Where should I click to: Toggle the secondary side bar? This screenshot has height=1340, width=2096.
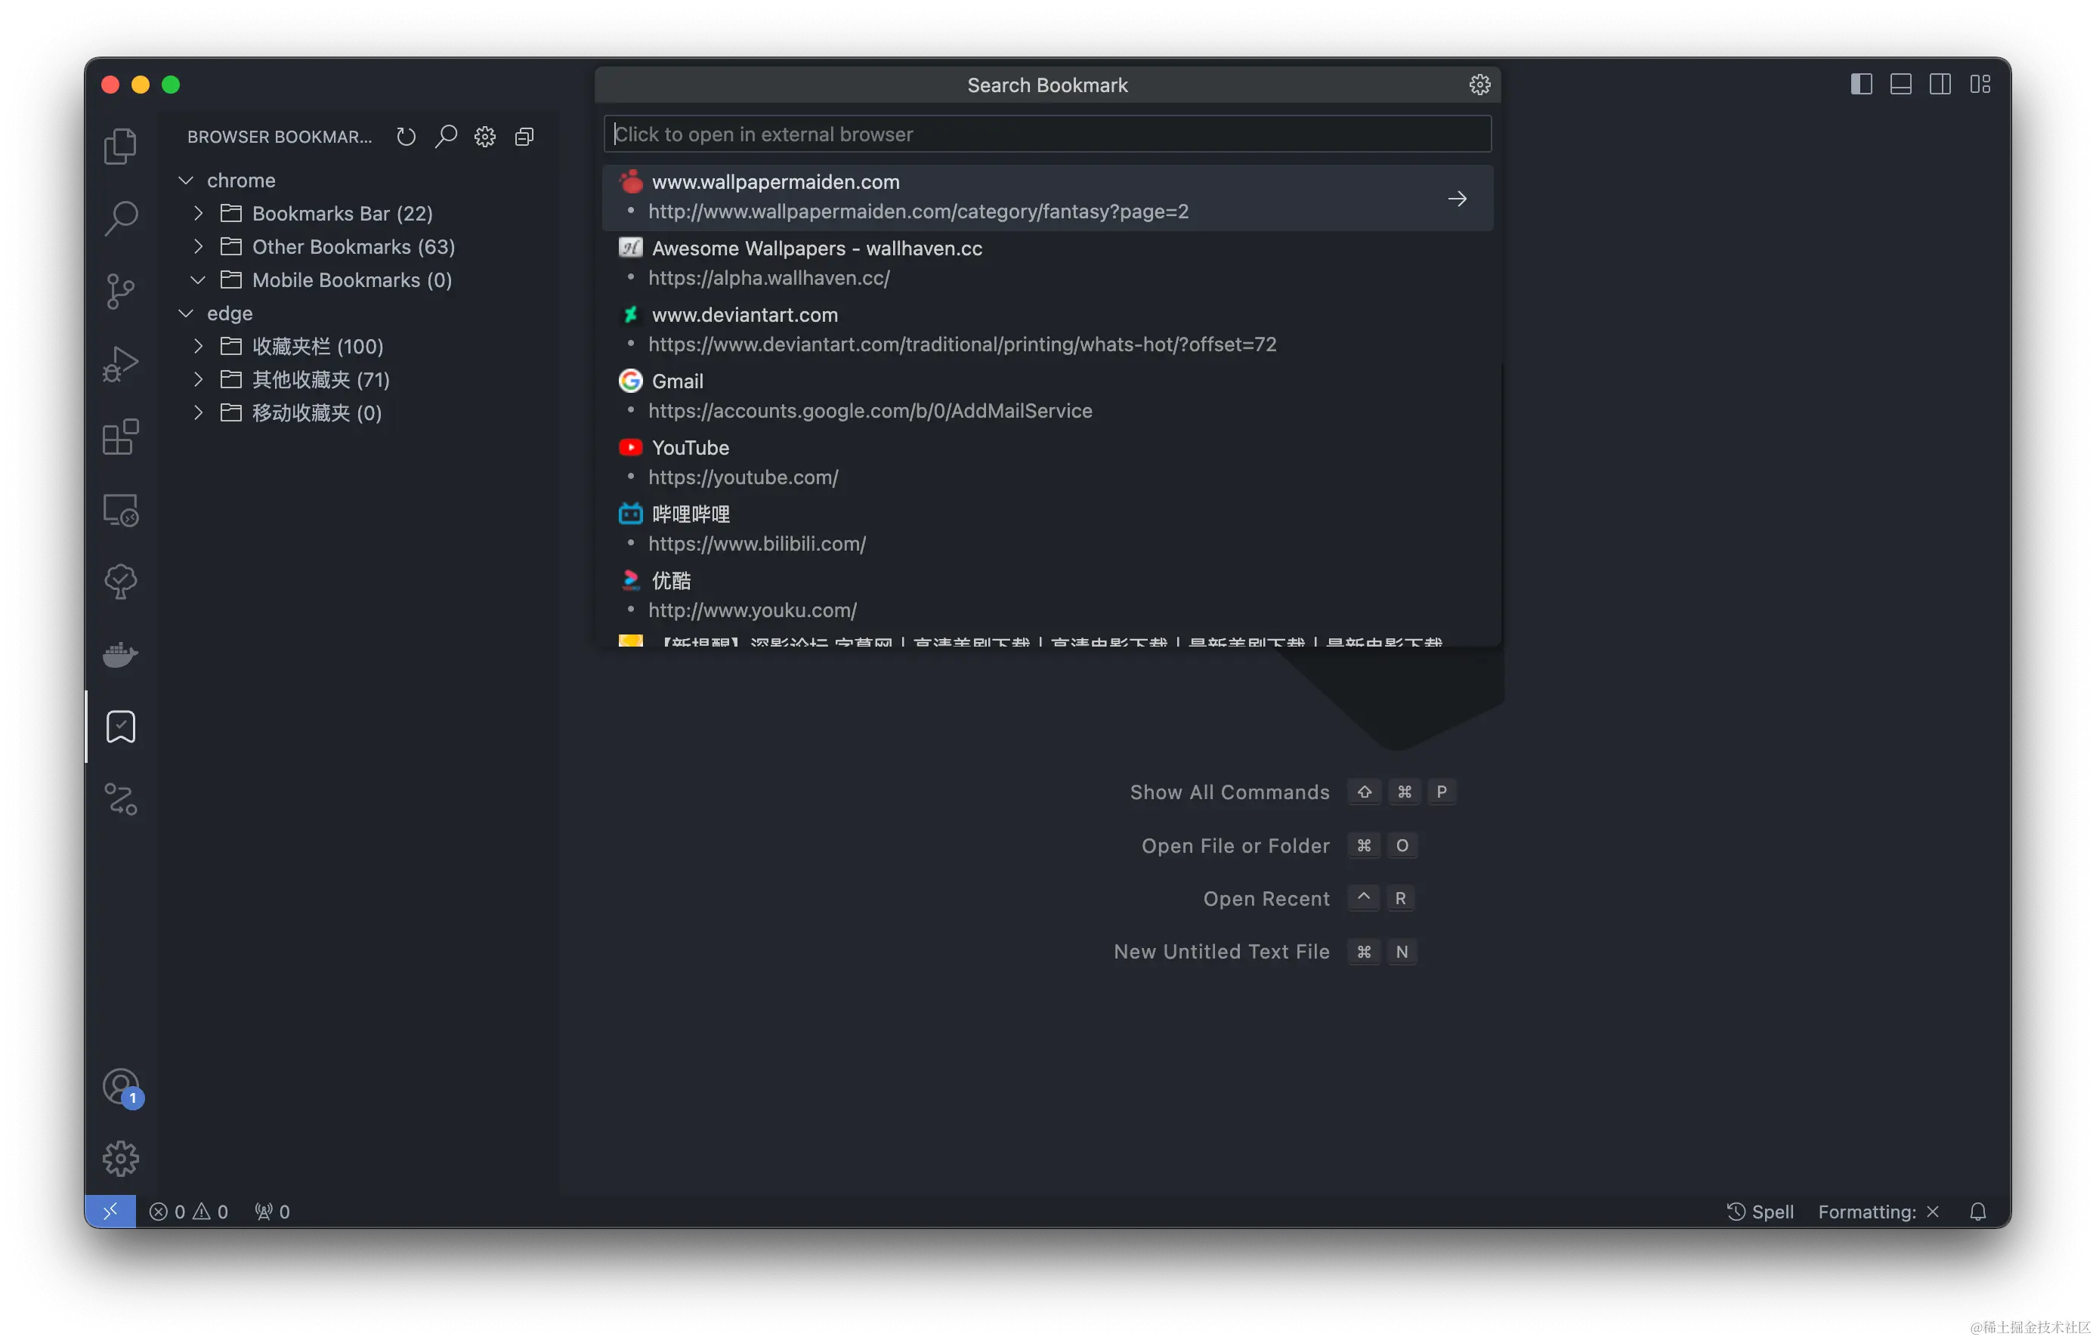click(1940, 85)
